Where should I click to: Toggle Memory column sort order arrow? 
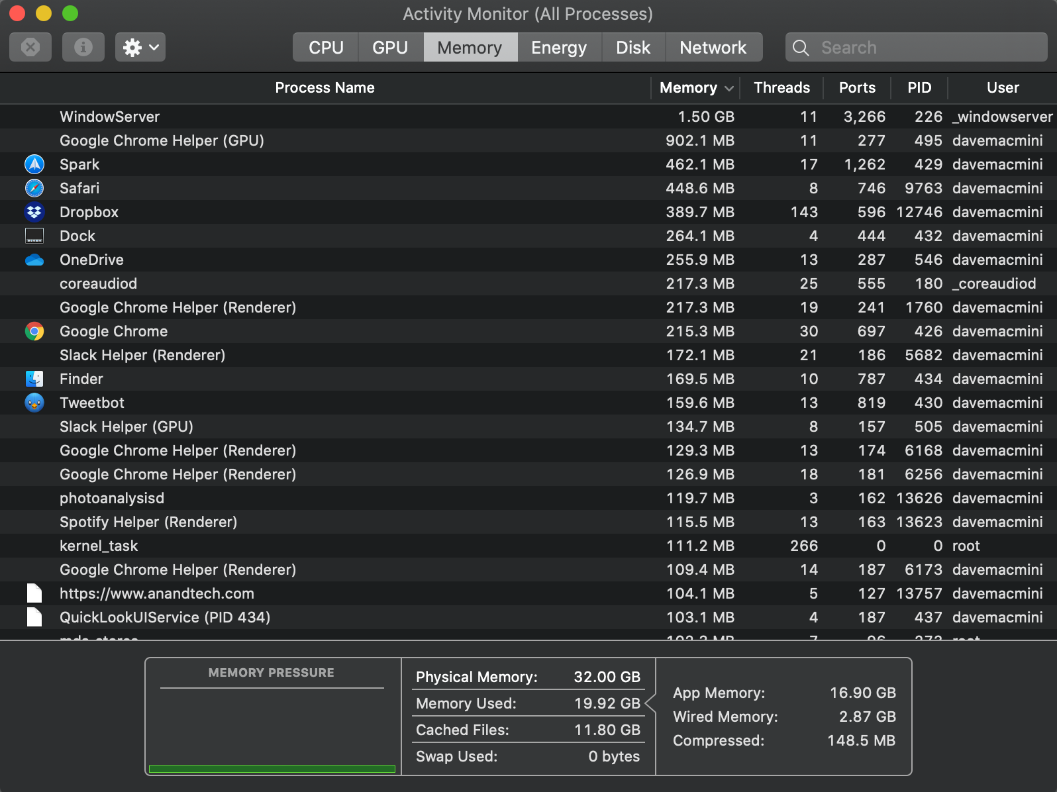click(x=729, y=88)
